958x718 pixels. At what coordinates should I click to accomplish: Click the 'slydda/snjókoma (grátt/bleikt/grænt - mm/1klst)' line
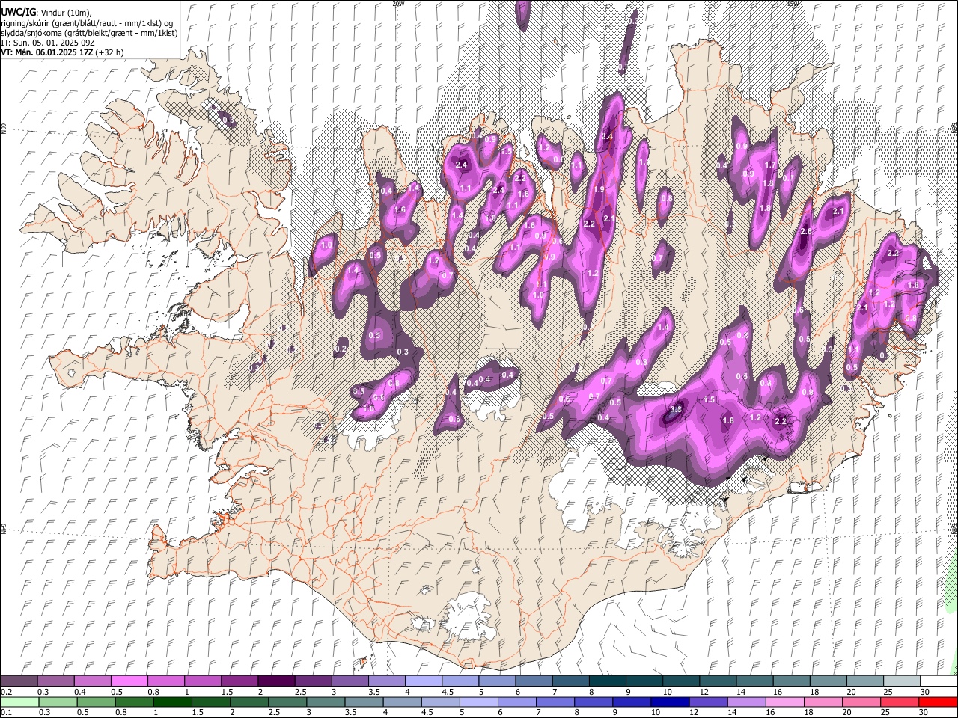[x=89, y=33]
